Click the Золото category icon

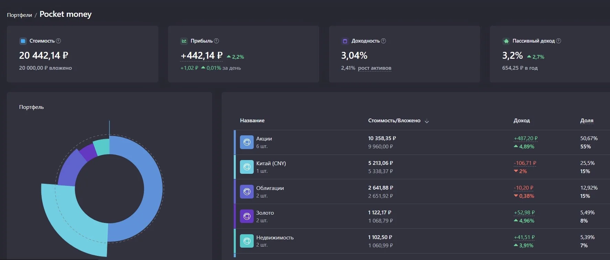point(247,216)
